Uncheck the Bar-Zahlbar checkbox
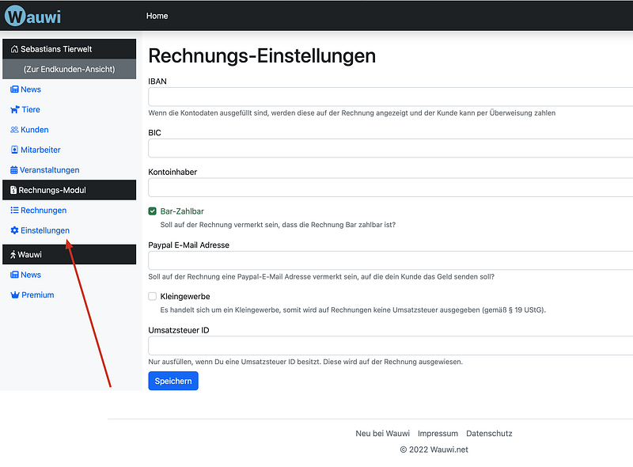This screenshot has height=467, width=633. point(153,211)
